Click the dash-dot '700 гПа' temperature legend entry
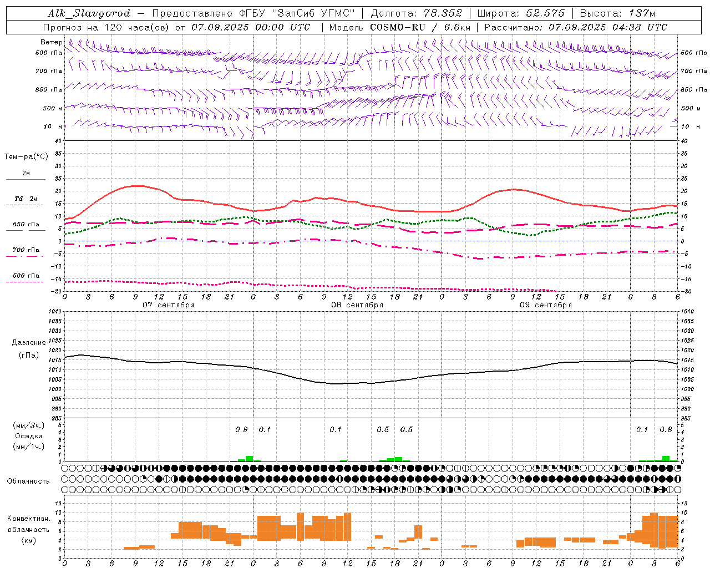 click(26, 250)
